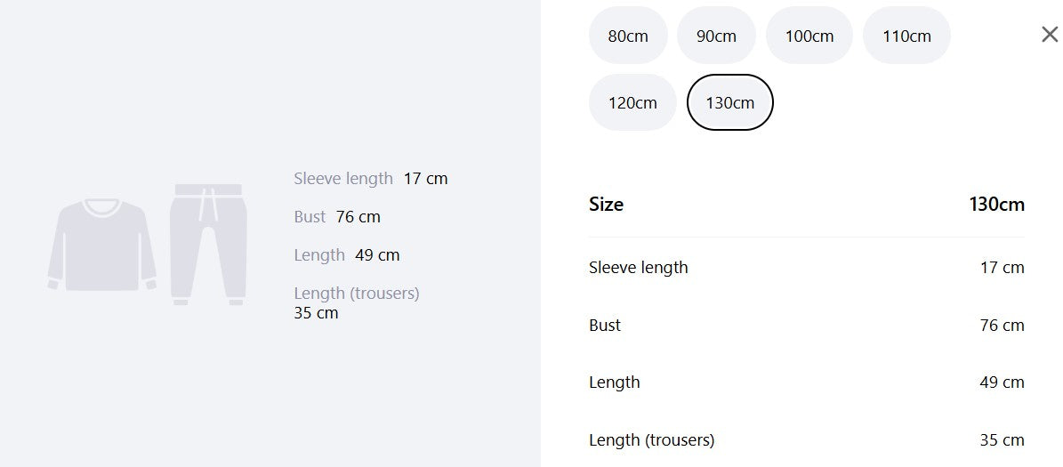Click the Bust row in the table
The height and width of the screenshot is (467, 1063).
click(807, 326)
